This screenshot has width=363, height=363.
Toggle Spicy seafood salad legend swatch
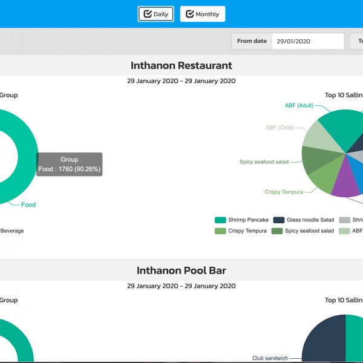pyautogui.click(x=277, y=231)
